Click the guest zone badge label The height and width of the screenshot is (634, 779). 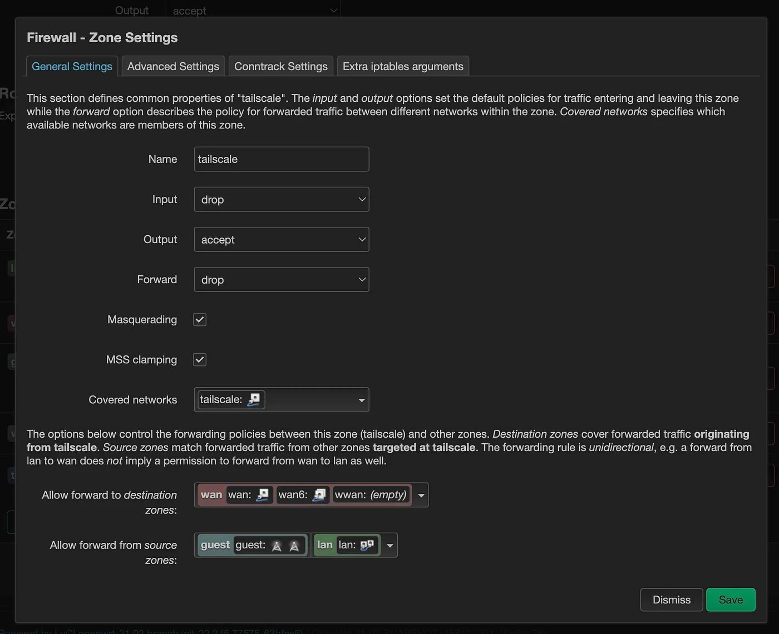click(215, 544)
